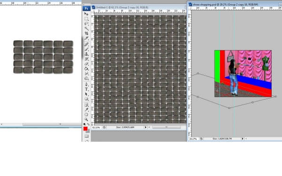Select the Magic Wand tool

click(86, 29)
